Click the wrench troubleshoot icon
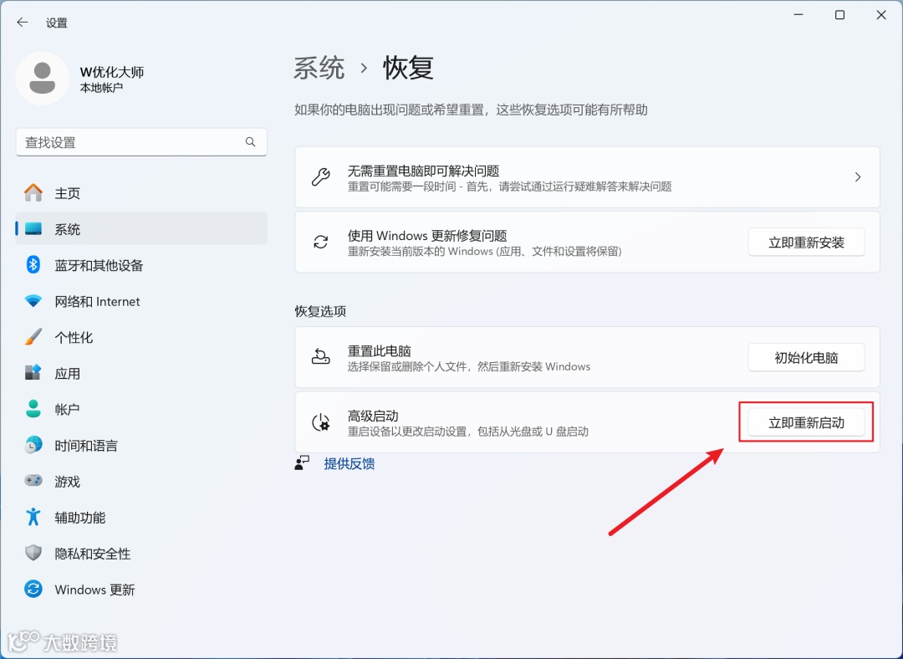The width and height of the screenshot is (903, 659). 321,176
